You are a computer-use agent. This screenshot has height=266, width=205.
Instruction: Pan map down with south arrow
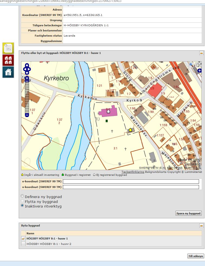point(27,73)
